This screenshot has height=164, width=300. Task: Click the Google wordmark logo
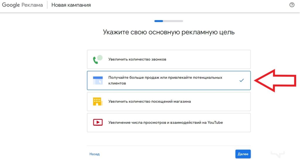(11, 5)
